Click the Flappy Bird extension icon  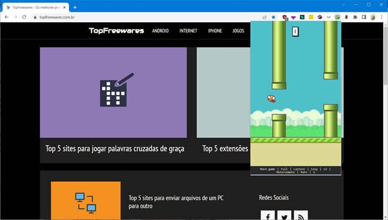coord(337,17)
